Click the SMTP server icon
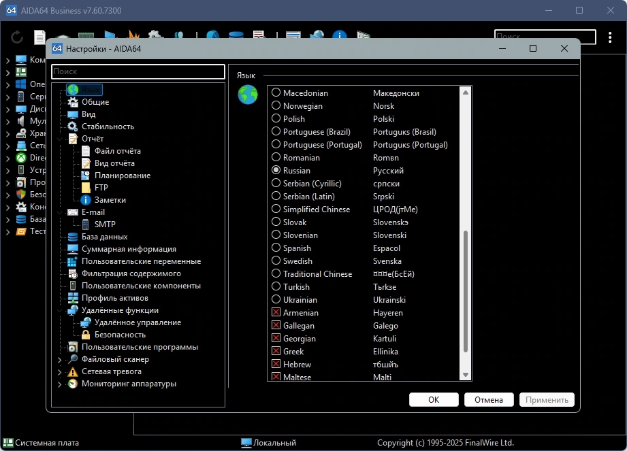The image size is (627, 451). [x=86, y=224]
